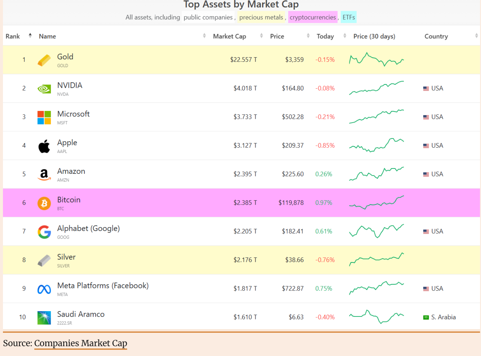Open the Microsoft company page
481x356 pixels.
(73, 114)
